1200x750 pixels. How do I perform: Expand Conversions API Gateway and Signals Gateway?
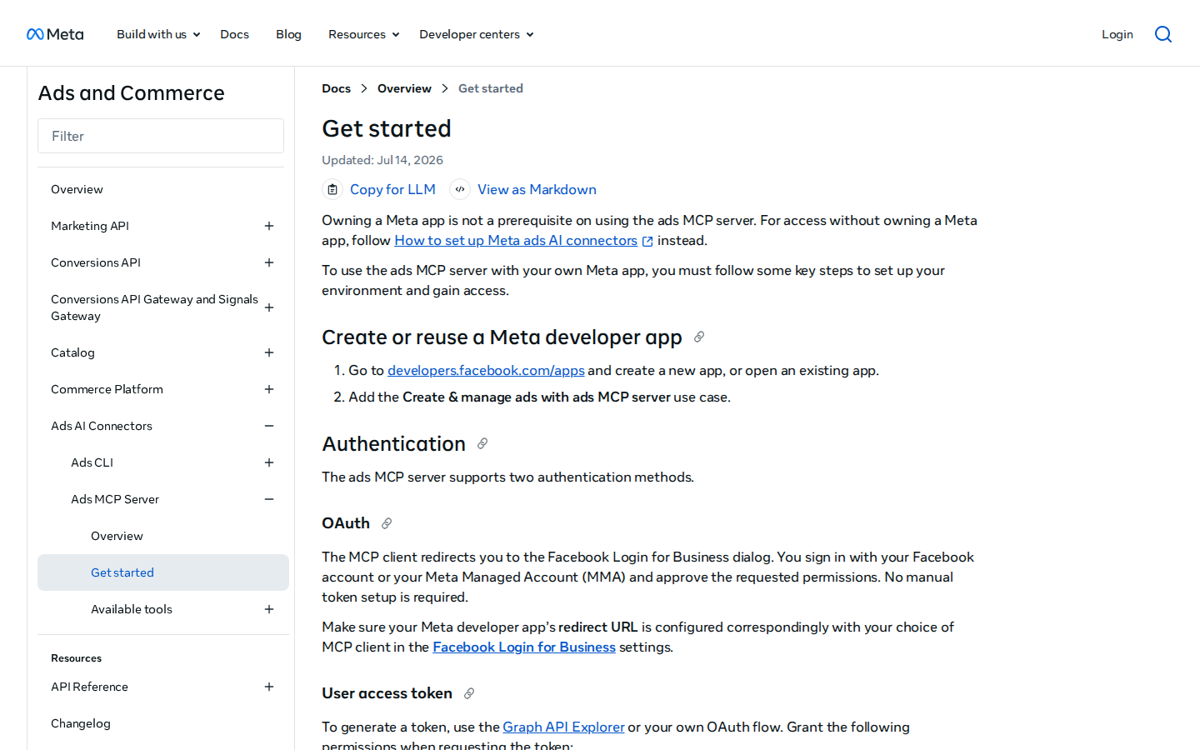point(269,307)
